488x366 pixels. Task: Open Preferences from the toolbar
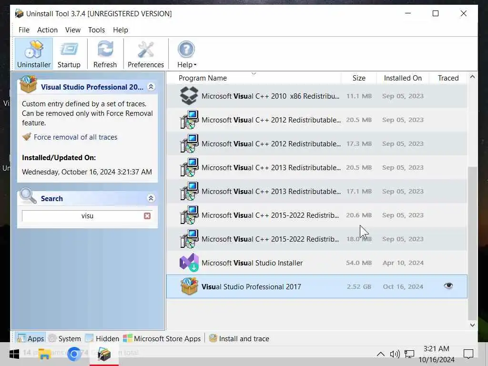pyautogui.click(x=146, y=53)
